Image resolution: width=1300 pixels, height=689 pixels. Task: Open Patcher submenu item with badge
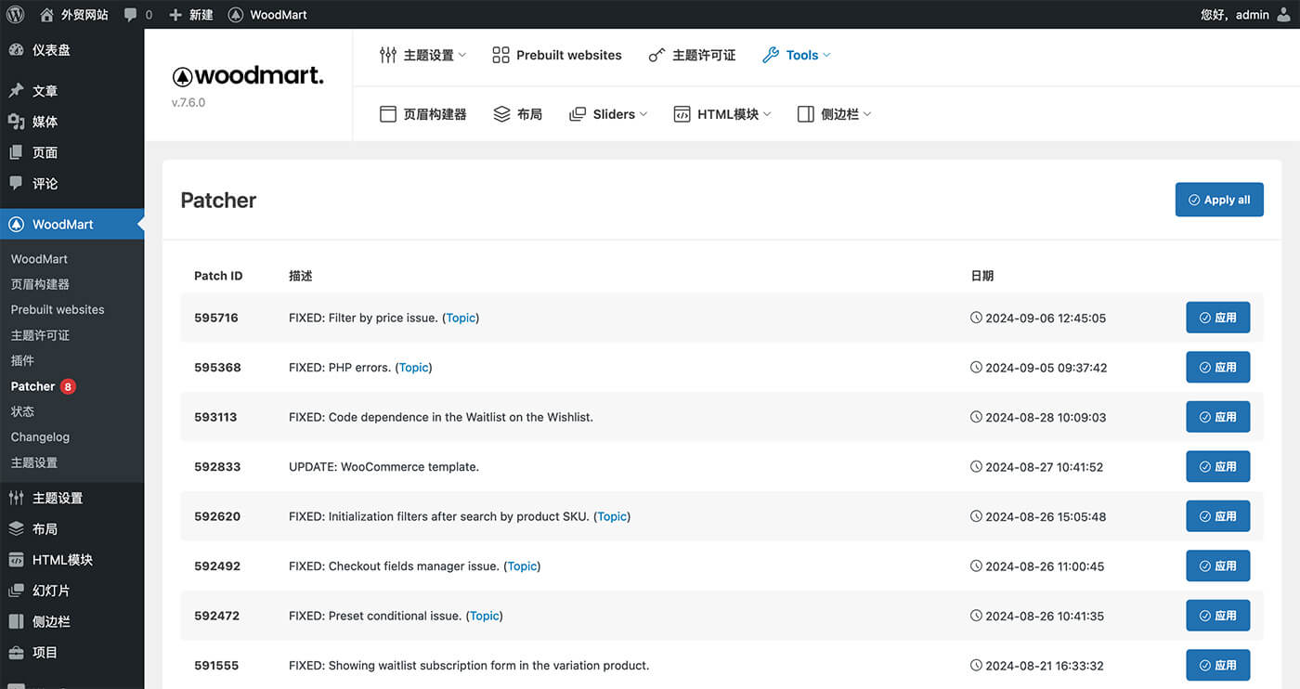(43, 386)
